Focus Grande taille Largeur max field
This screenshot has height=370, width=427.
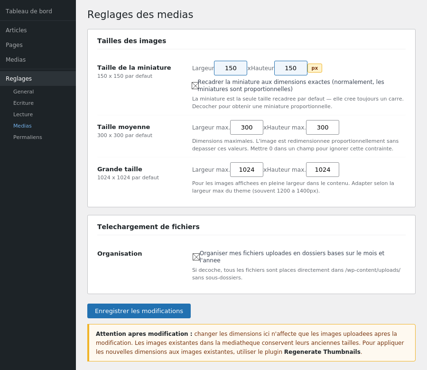point(247,170)
